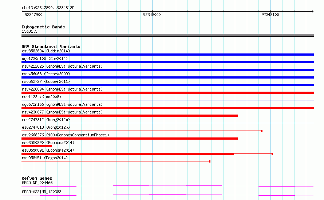Select the red bar under esv2668276
This screenshot has height=200, width=324.
pos(130,139)
